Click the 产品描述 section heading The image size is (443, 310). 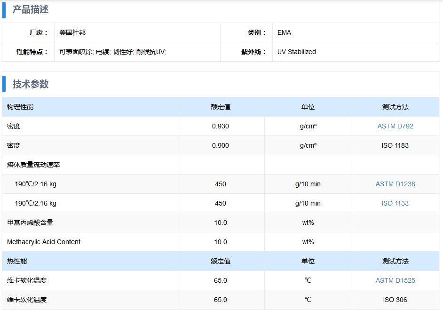[x=31, y=9]
